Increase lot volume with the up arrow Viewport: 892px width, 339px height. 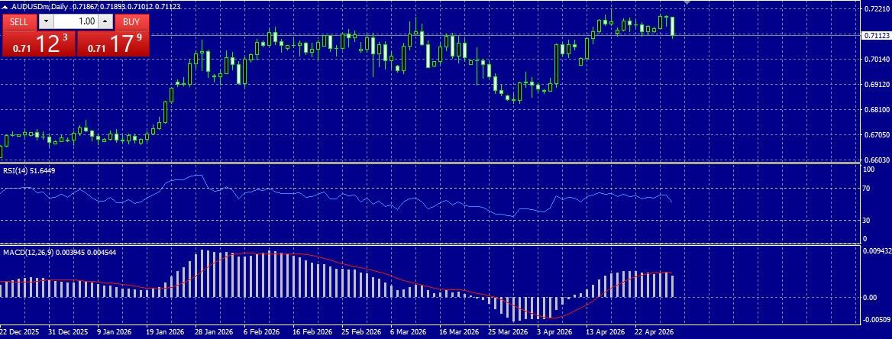(105, 21)
